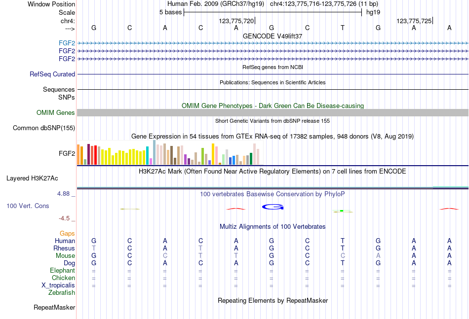Click the OMIM Genes side label
Image resolution: width=469 pixels, height=319 pixels.
(56, 112)
